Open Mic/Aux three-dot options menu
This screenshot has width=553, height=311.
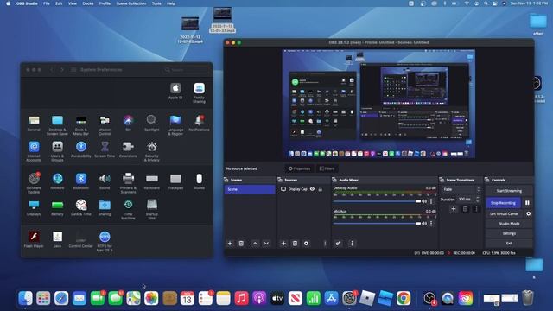tap(431, 224)
